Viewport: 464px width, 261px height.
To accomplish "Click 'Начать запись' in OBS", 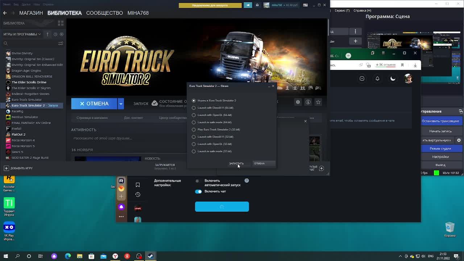I will coord(440,131).
